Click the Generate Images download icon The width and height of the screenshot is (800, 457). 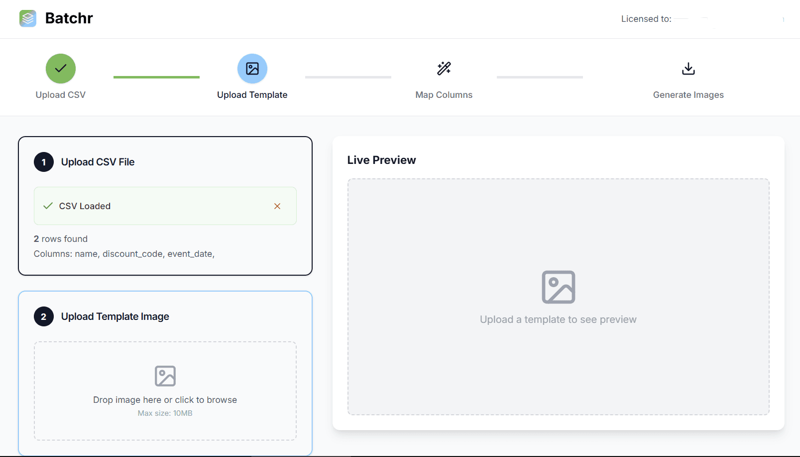(x=688, y=69)
